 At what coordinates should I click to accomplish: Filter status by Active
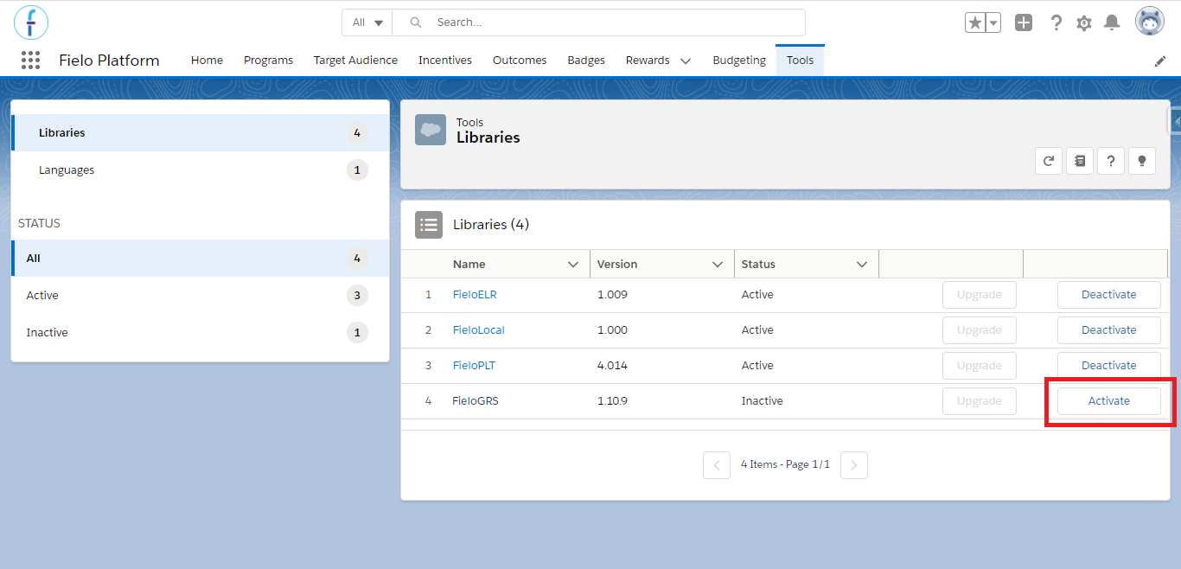click(x=201, y=296)
